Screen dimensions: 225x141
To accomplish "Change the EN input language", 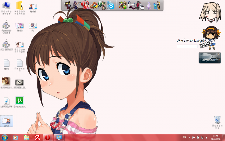I will 184,137.
